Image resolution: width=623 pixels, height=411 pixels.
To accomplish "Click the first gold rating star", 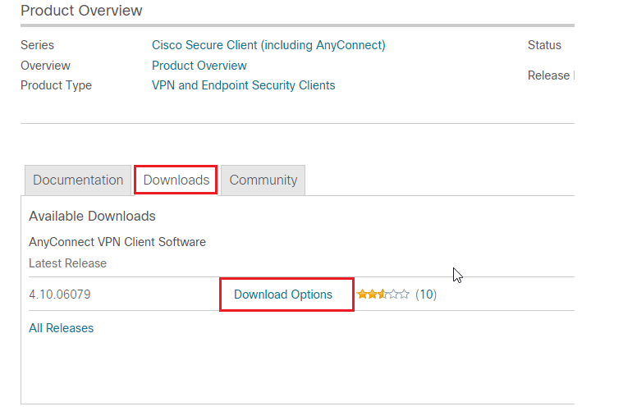I will click(362, 294).
